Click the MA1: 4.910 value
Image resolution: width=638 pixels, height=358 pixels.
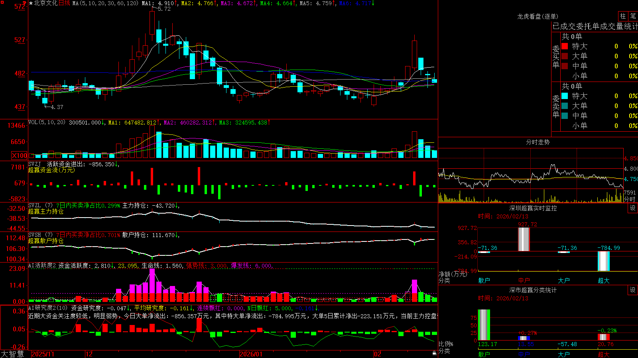click(159, 3)
